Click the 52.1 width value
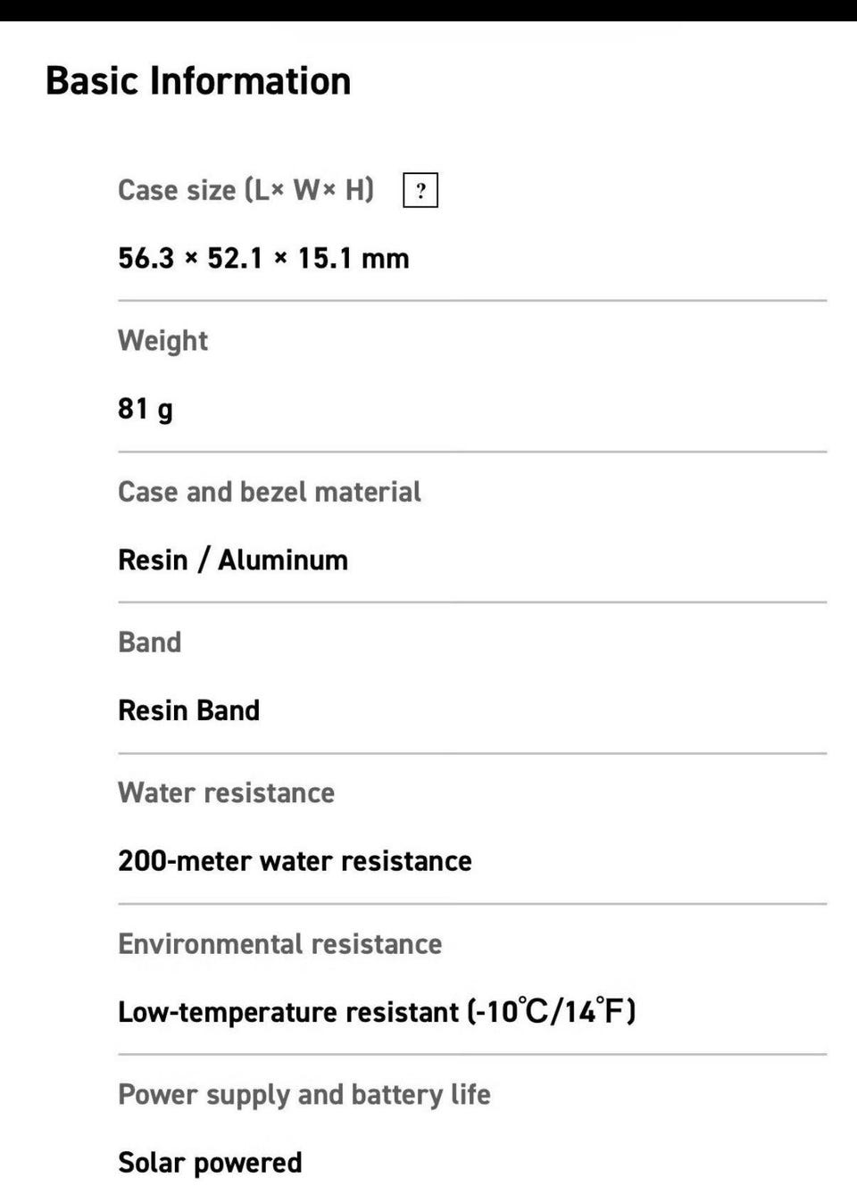The height and width of the screenshot is (1186, 857). coord(235,259)
